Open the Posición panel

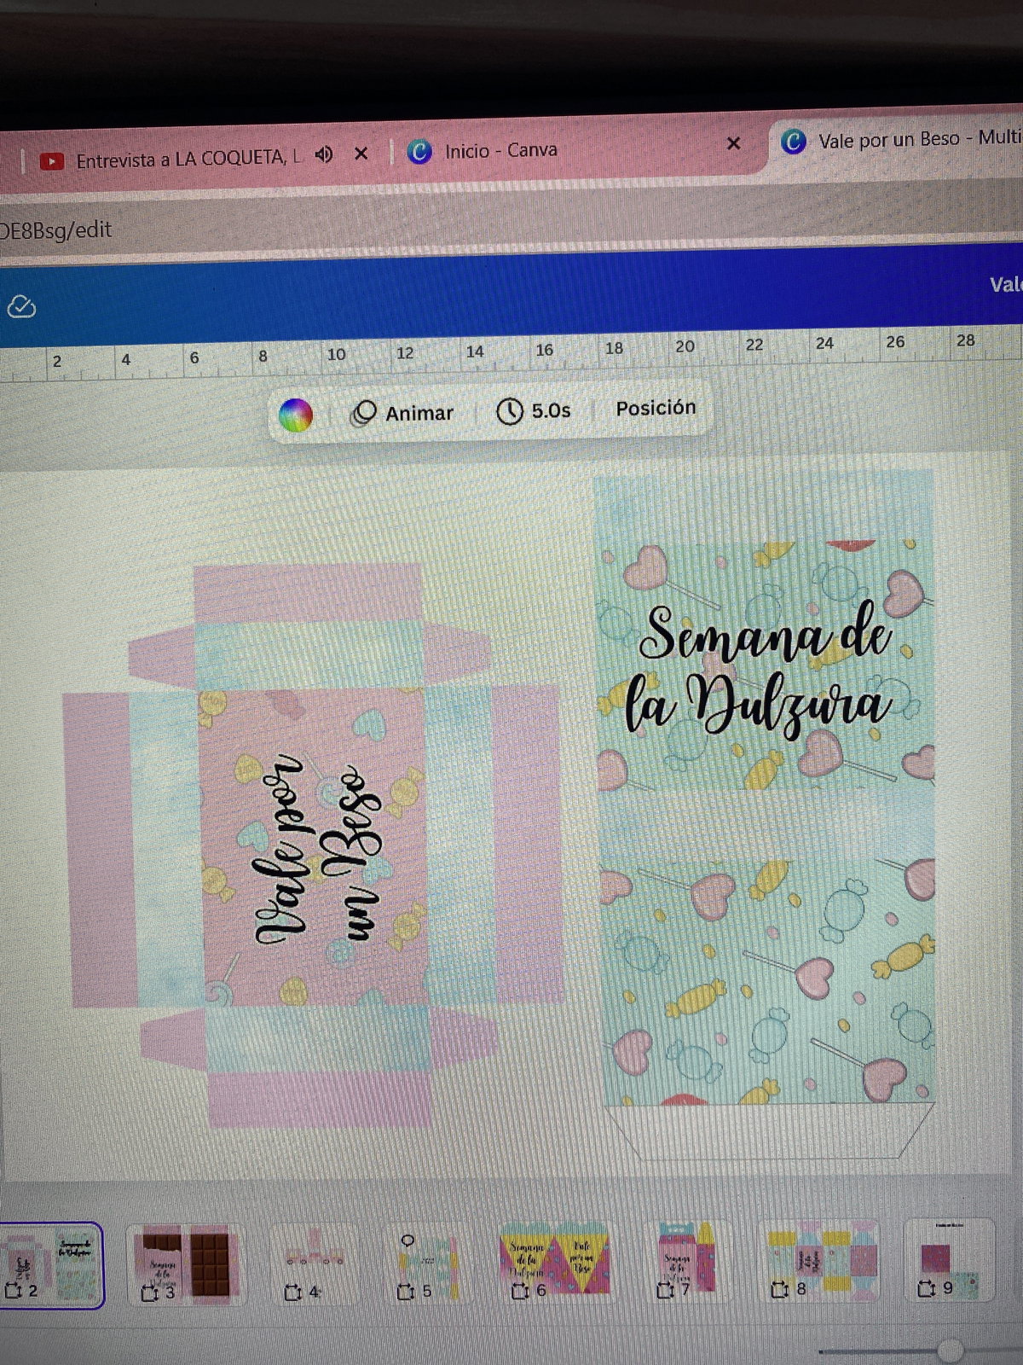click(x=656, y=408)
